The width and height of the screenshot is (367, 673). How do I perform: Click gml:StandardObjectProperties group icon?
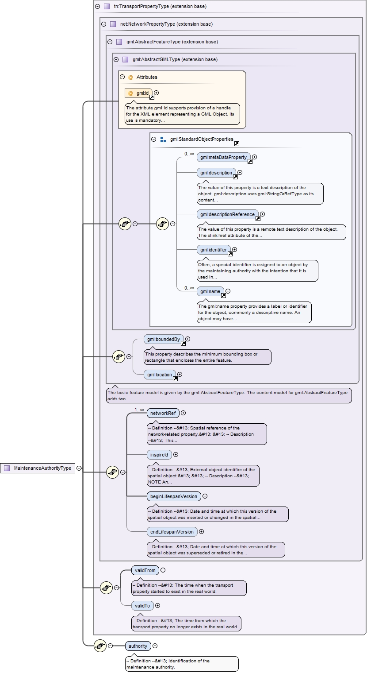click(x=163, y=139)
